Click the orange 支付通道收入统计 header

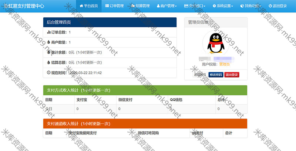tap(145, 124)
